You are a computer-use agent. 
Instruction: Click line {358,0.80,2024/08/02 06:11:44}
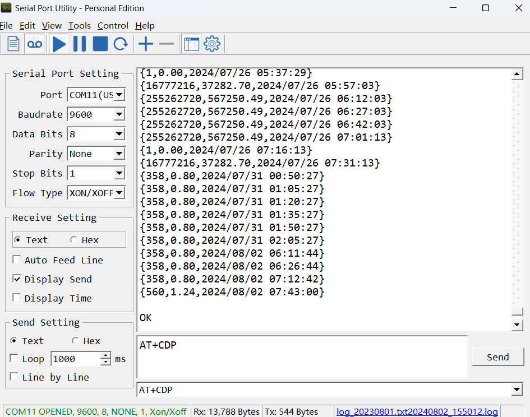coord(232,253)
